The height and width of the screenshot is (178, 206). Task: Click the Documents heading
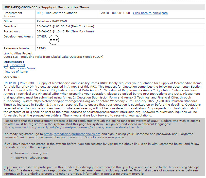[14, 62]
